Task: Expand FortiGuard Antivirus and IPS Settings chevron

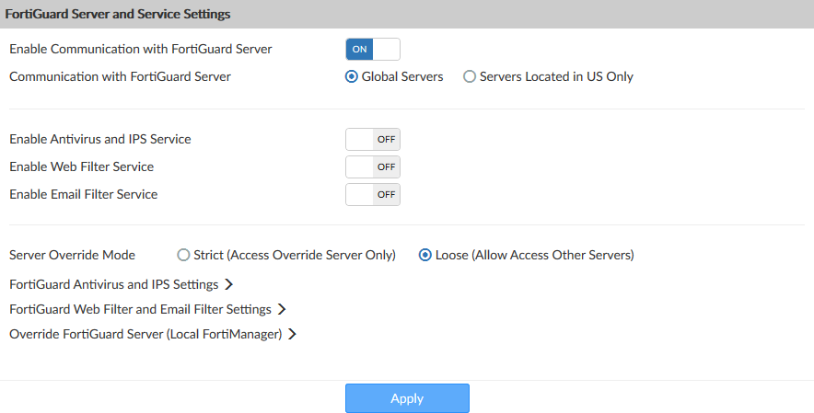Action: coord(227,285)
